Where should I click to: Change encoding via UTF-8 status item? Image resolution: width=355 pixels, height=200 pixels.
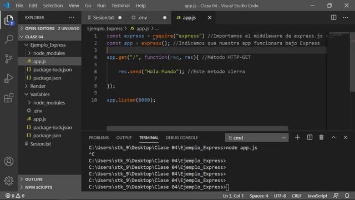coord(280,196)
